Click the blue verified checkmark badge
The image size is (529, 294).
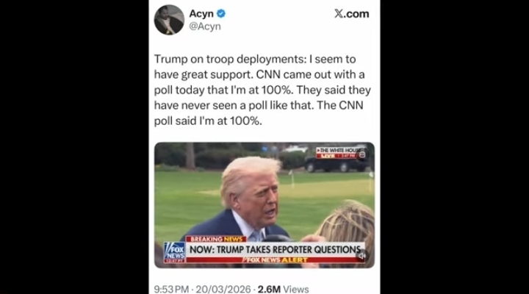point(221,13)
